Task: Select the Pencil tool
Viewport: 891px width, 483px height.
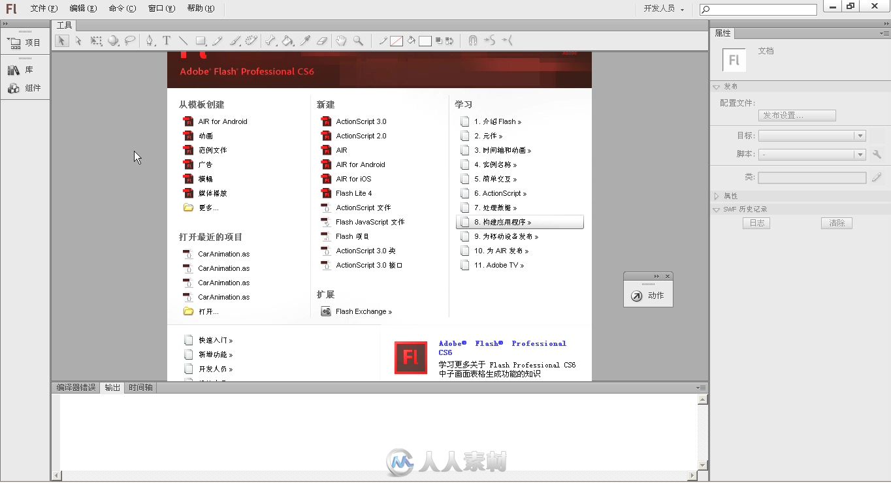Action: coord(218,40)
